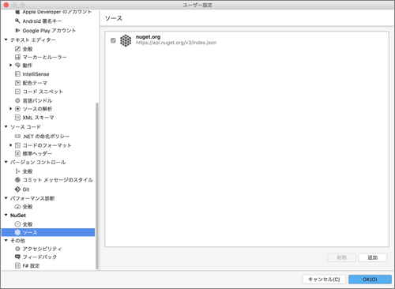The width and height of the screenshot is (395, 289).
Task: Click the コードのフォーマット icon
Action: tap(17, 145)
